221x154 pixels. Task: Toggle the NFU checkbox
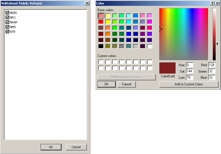pyautogui.click(x=8, y=18)
